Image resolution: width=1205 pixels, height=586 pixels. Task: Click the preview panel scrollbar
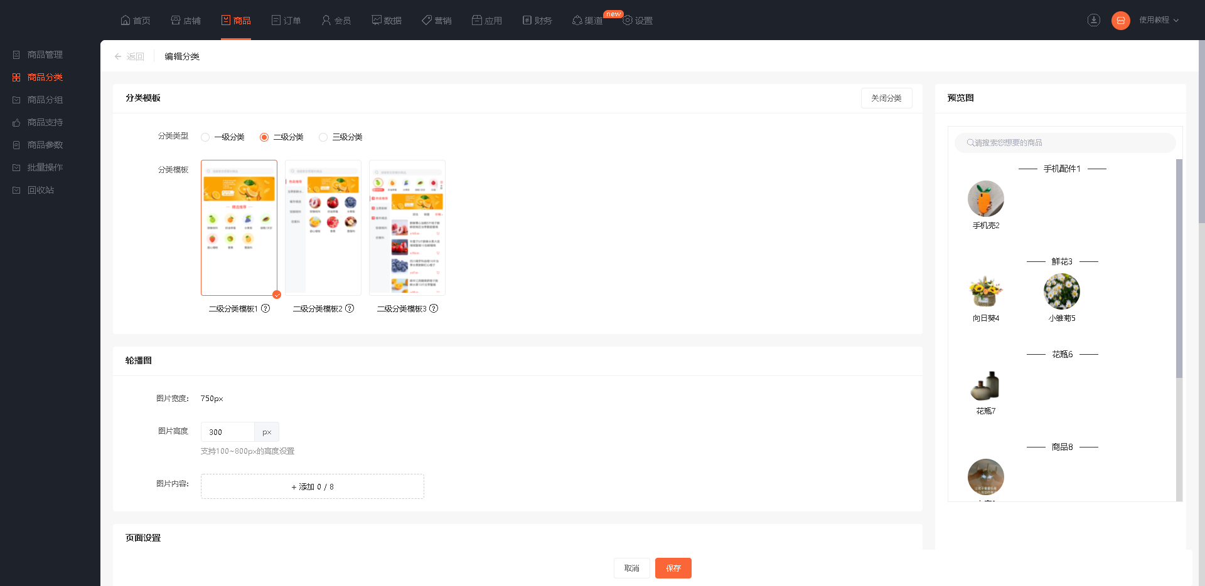point(1179,268)
